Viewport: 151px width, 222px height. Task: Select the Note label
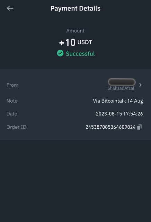click(12, 101)
